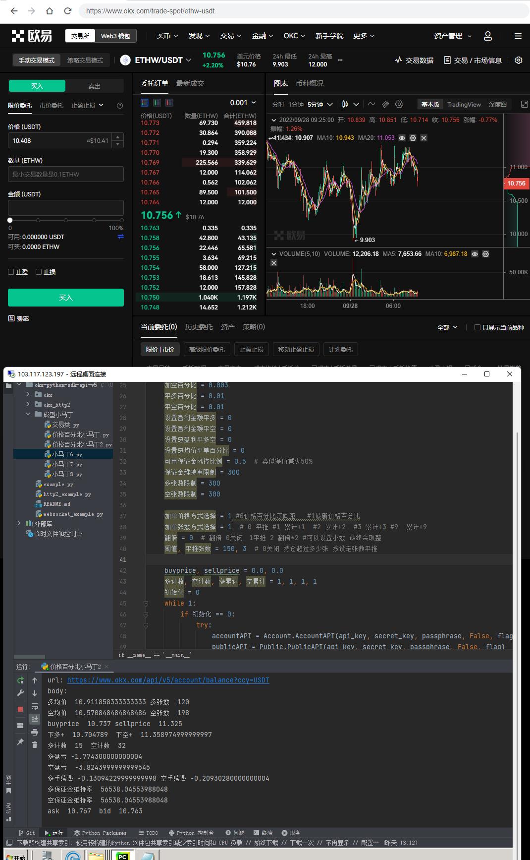Toggle VOLUME indicator visibility eye
Image resolution: width=530 pixels, height=860 pixels.
[475, 254]
